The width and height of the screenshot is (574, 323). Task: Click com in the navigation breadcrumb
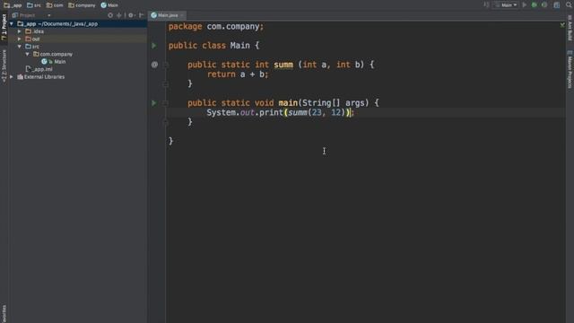[x=55, y=5]
